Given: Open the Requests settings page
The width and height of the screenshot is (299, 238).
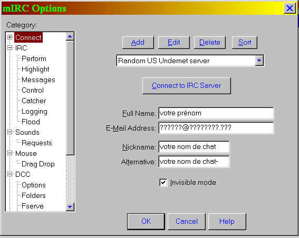Looking at the screenshot, I should (37, 143).
